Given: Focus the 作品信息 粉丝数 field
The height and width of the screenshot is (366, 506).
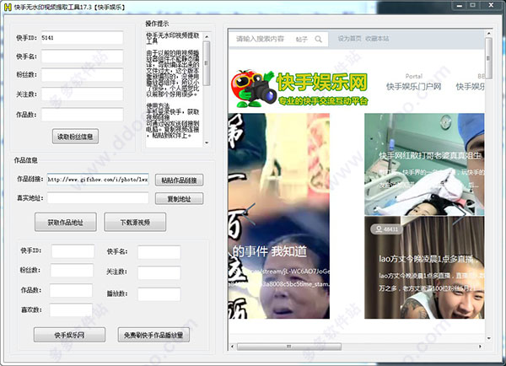Looking at the screenshot, I should 72,271.
